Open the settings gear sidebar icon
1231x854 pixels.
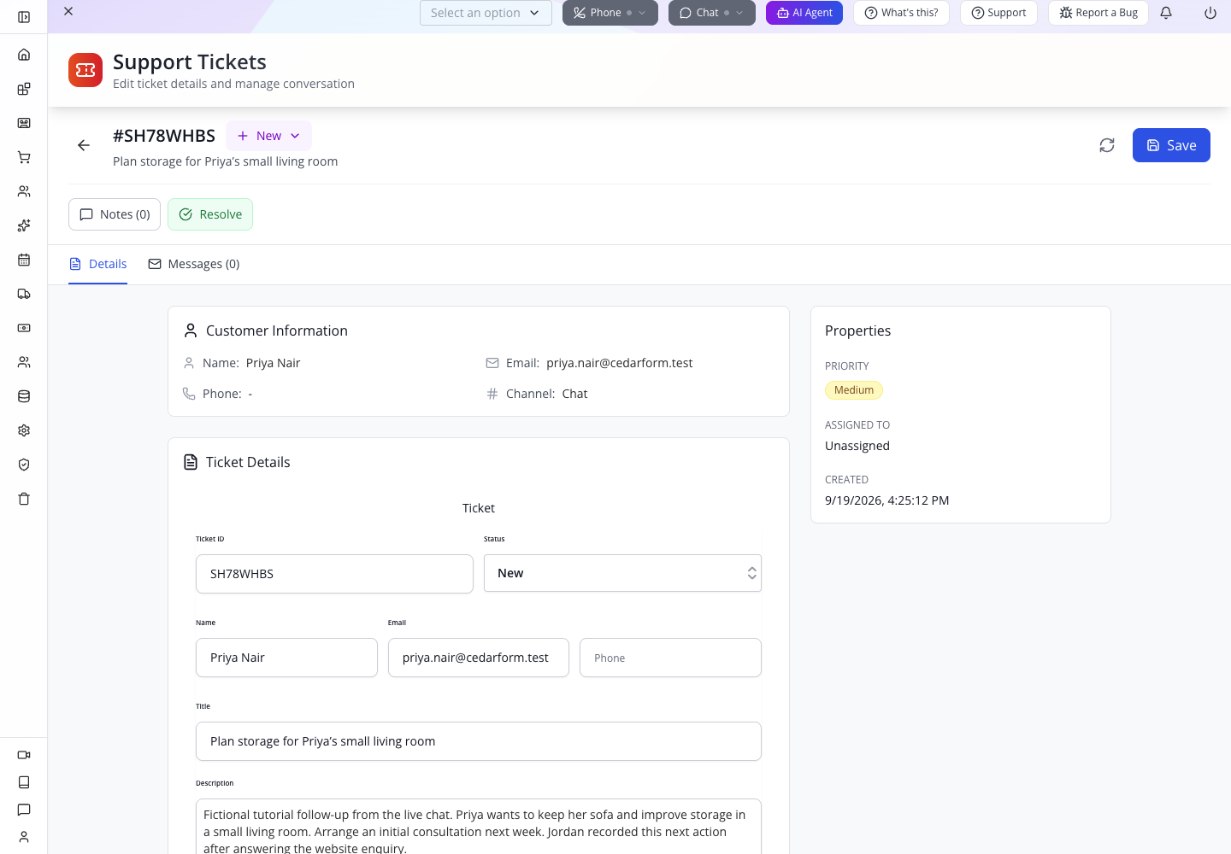24,430
